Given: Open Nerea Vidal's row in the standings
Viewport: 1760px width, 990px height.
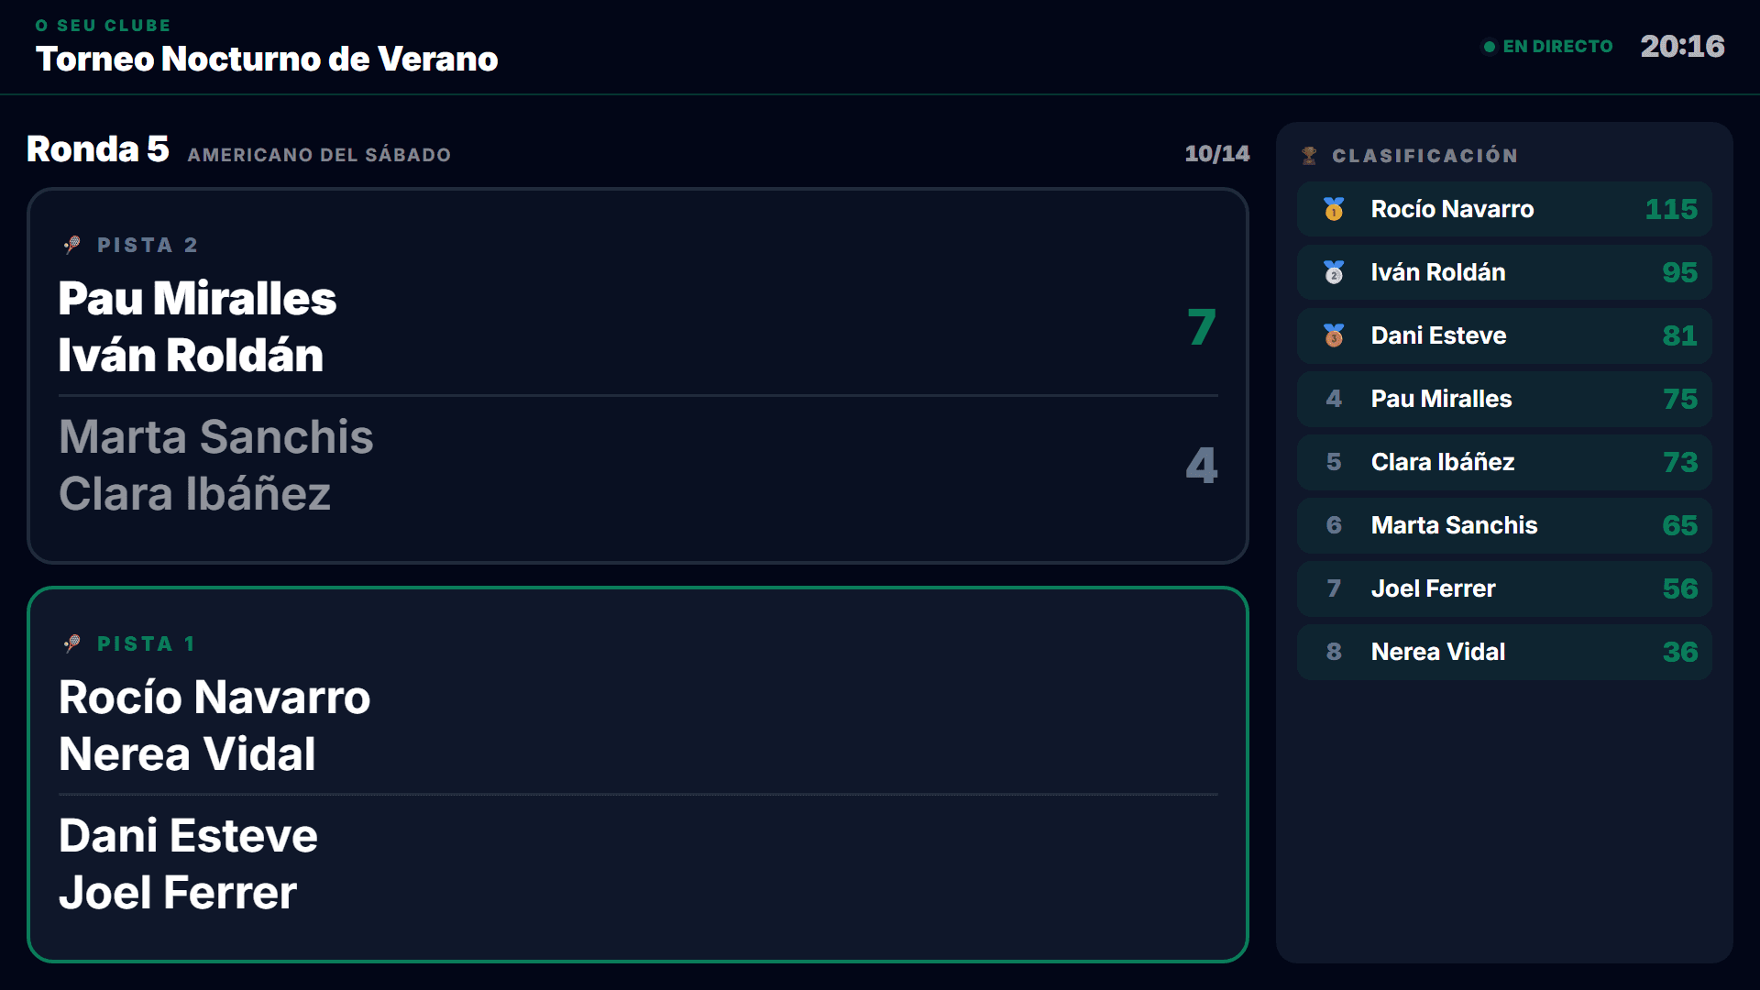Looking at the screenshot, I should coord(1504,652).
